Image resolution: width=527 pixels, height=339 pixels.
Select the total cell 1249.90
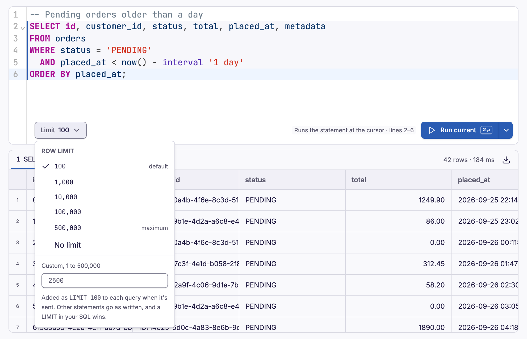398,200
